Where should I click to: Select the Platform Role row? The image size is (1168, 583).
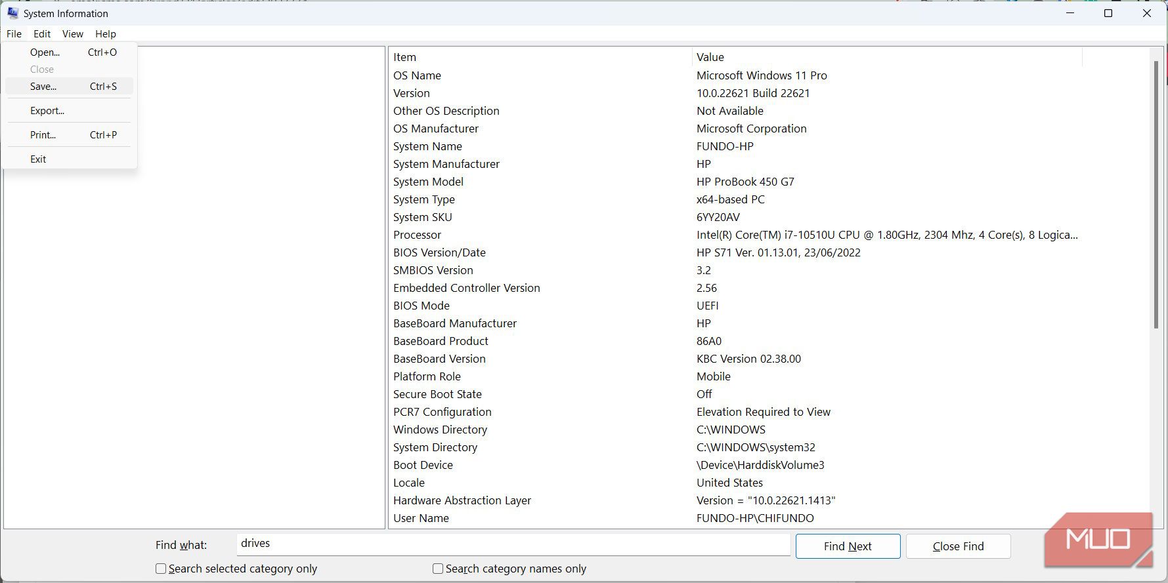(735, 376)
